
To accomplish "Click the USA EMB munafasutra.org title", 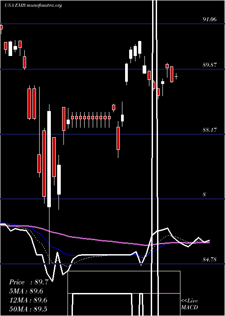I will [33, 5].
